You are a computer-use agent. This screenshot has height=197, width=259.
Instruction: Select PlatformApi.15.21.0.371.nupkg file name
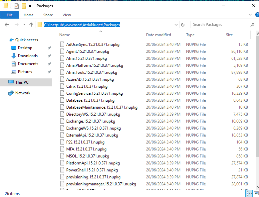(x=93, y=163)
